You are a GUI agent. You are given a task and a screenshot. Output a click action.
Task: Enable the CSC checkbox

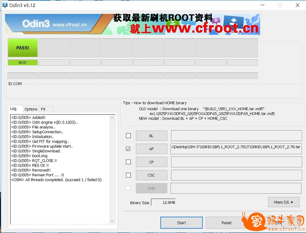tap(129, 175)
